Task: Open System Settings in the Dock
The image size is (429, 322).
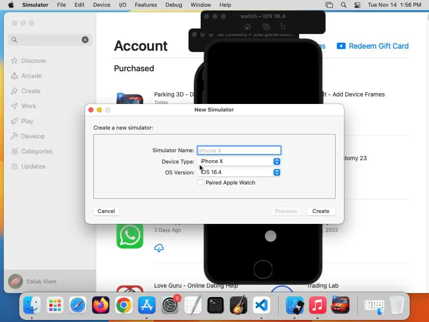Action: pyautogui.click(x=170, y=305)
